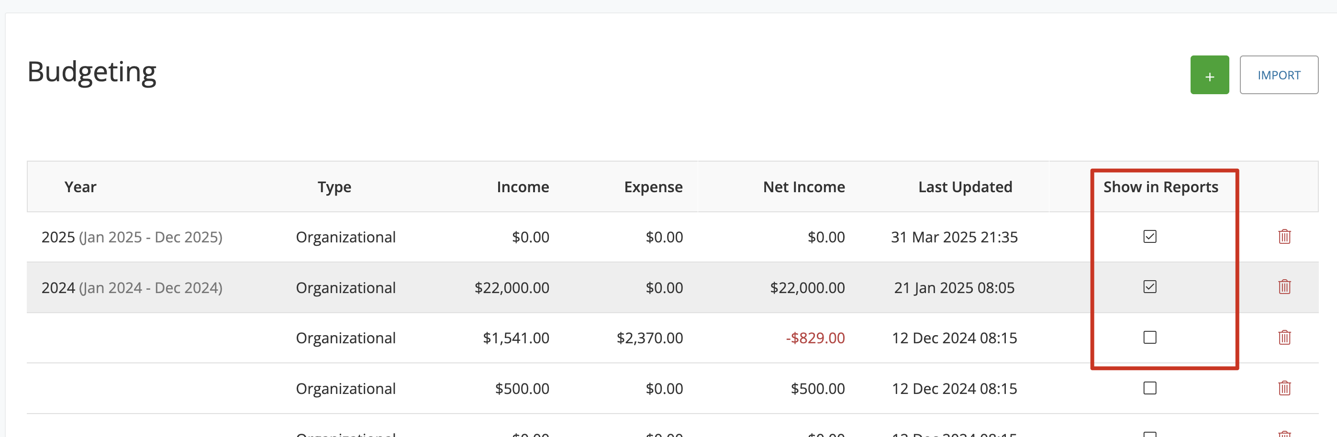Uncheck Show in Reports for 2025 budget
Screen dimensions: 1337x437
tap(1149, 237)
